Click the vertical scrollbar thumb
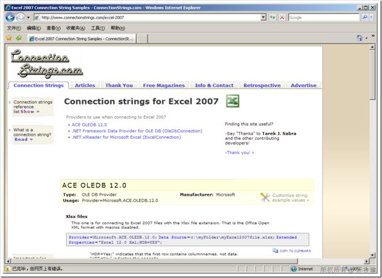Screen dimensions: 382x278 point(372,75)
